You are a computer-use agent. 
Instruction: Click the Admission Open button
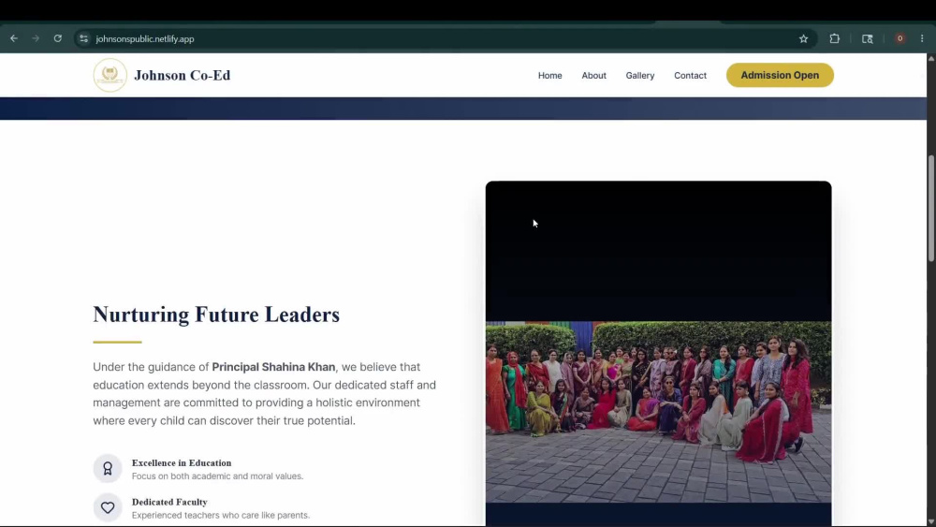pos(780,75)
